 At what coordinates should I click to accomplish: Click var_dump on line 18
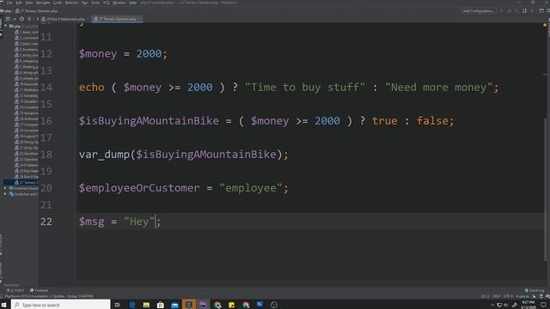click(104, 154)
